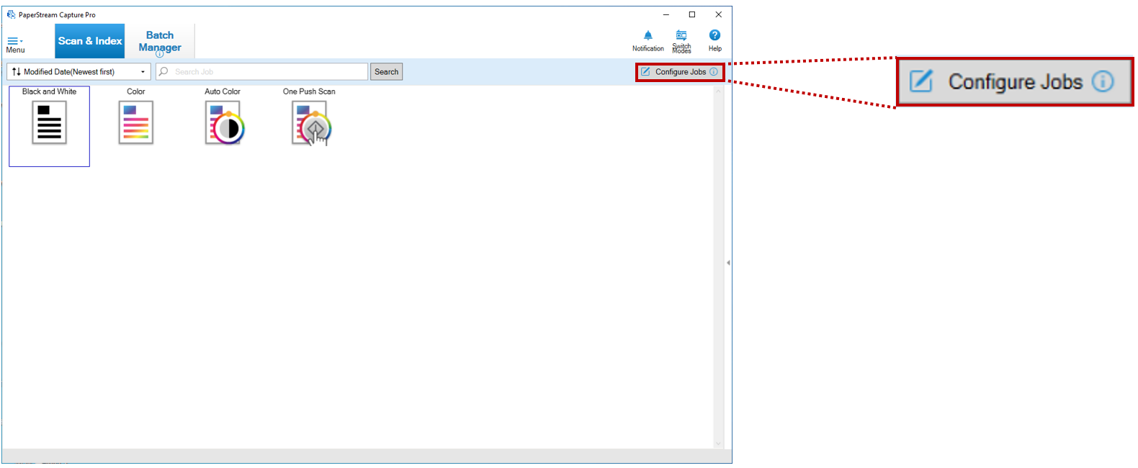Click the sort arrows icon
The image size is (1138, 468).
(17, 72)
